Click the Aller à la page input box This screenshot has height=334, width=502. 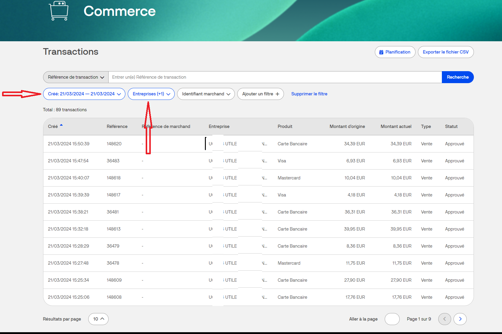click(x=392, y=319)
